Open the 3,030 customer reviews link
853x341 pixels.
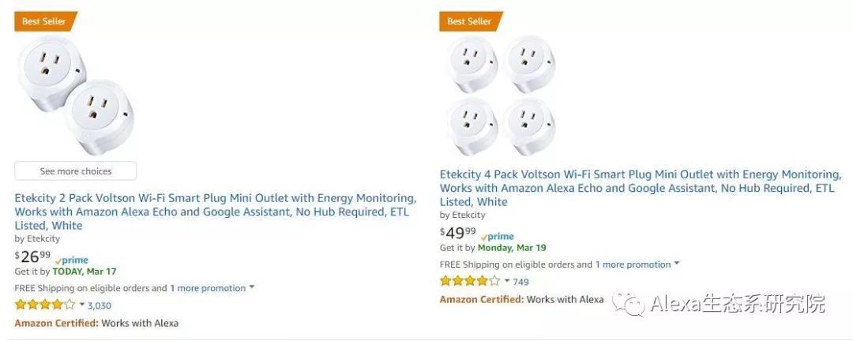point(100,305)
